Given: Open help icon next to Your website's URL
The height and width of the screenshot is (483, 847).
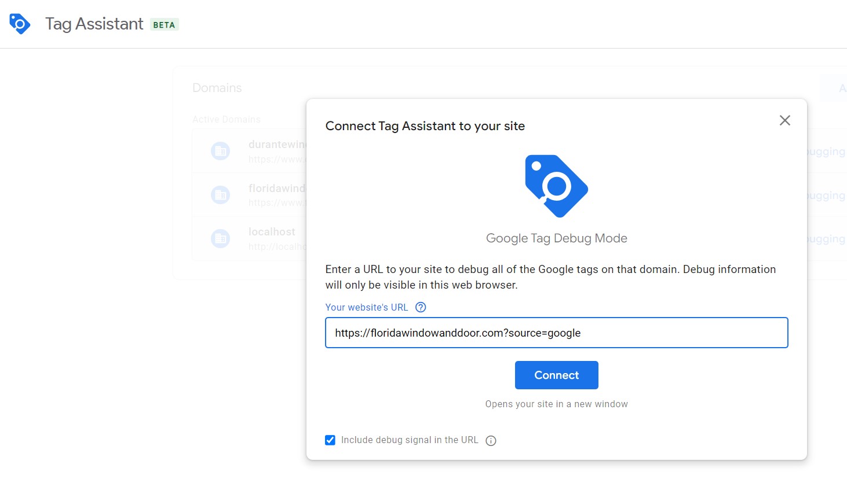Looking at the screenshot, I should pos(421,307).
